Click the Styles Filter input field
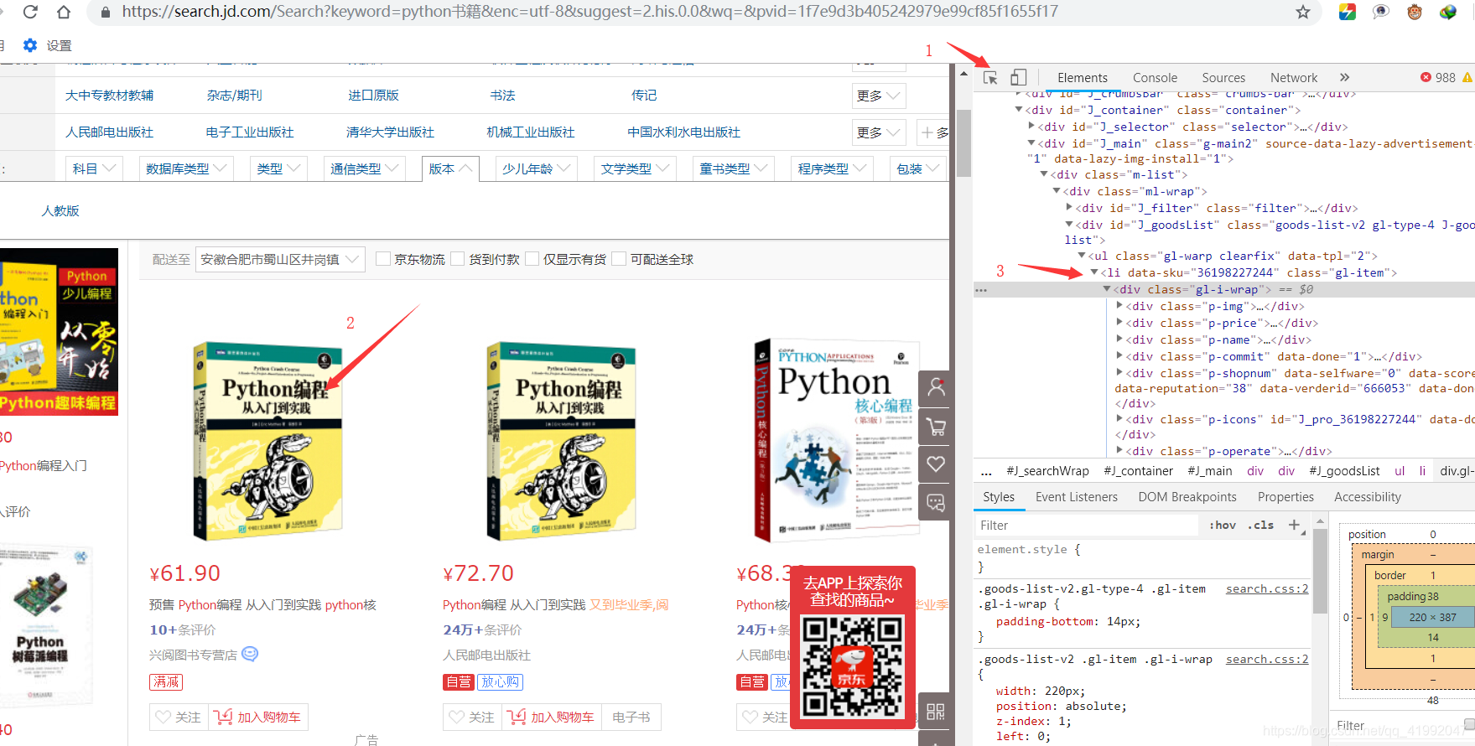The image size is (1475, 746). (x=1088, y=525)
